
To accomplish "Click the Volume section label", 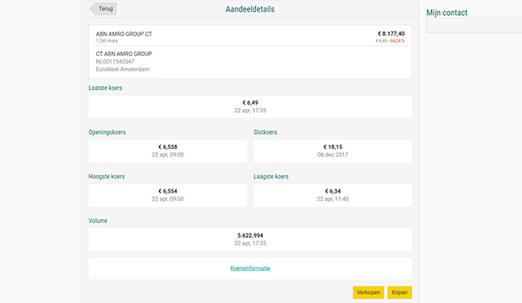I will click(98, 221).
